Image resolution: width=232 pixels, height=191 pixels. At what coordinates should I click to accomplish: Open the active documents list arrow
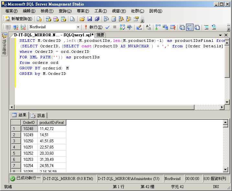(220, 35)
